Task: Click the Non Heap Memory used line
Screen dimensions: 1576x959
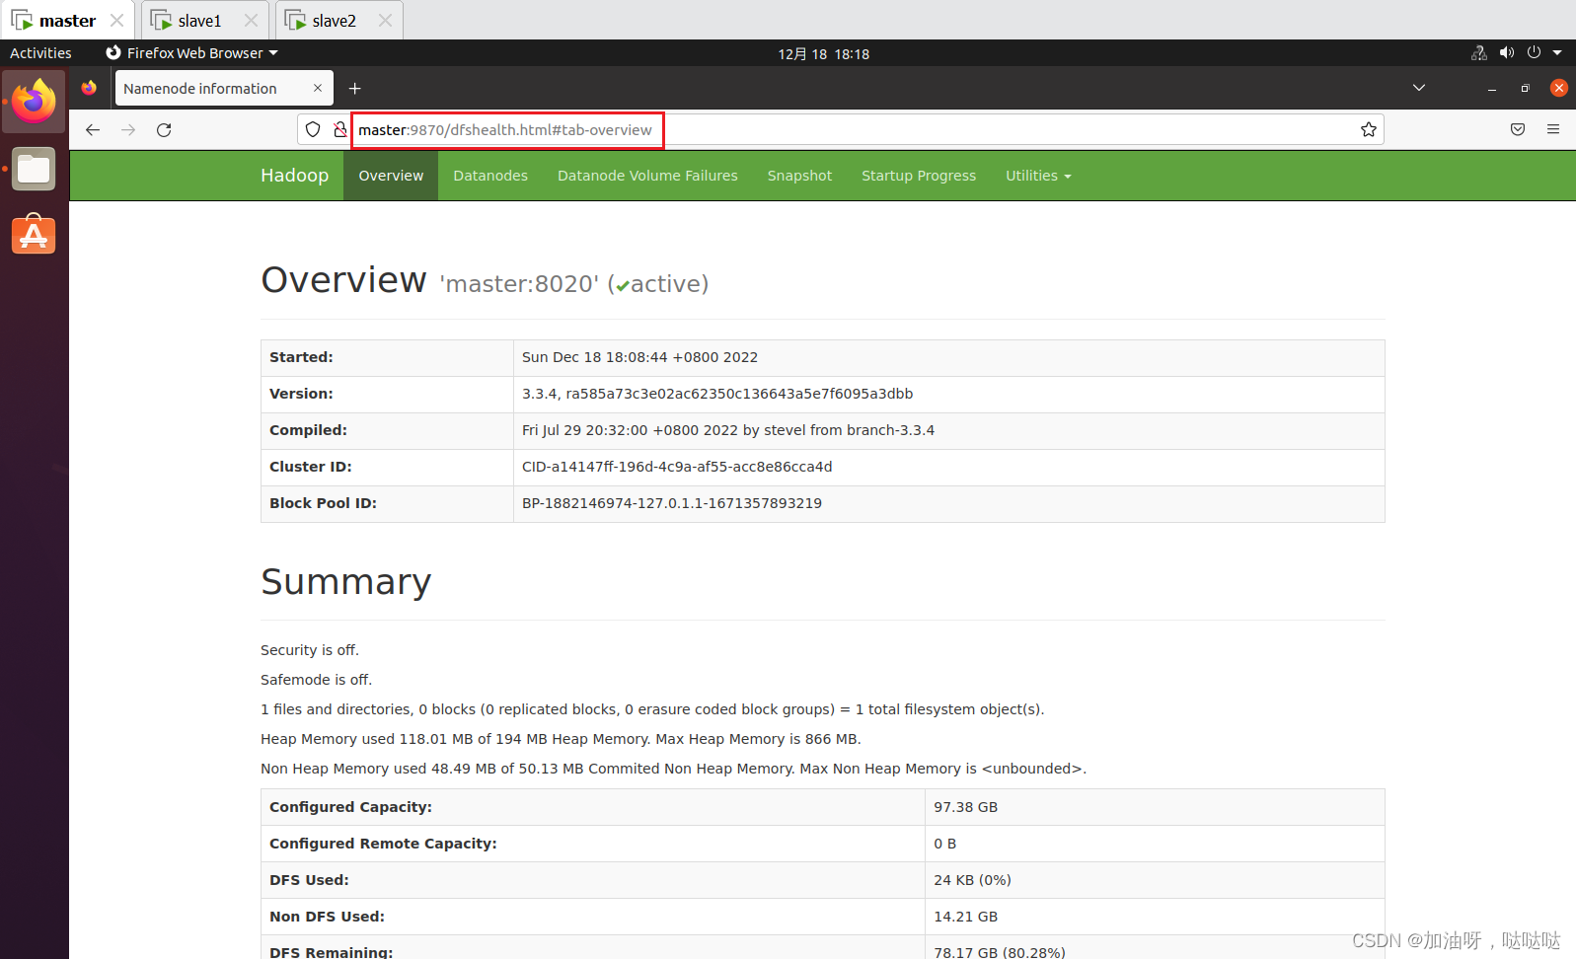Action: click(673, 769)
